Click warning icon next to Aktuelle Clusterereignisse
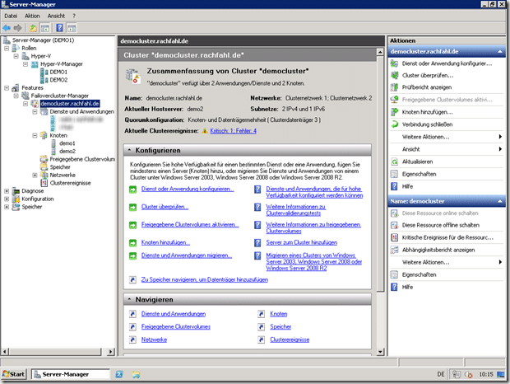The height and width of the screenshot is (384, 510). tap(205, 131)
